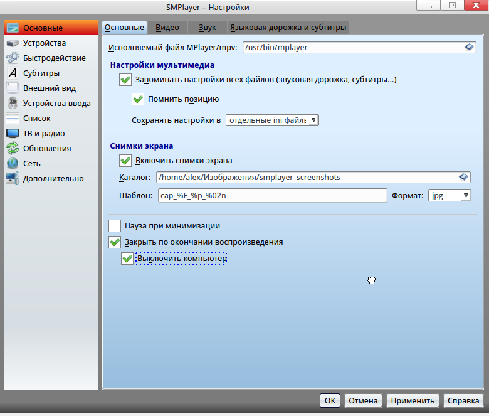Open Дополнительно settings section
489x416 pixels.
coord(51,178)
